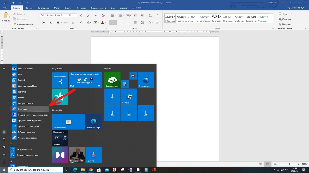Switch to the Конструктор tab
Viewport: 309px width, 173px height.
43,8
